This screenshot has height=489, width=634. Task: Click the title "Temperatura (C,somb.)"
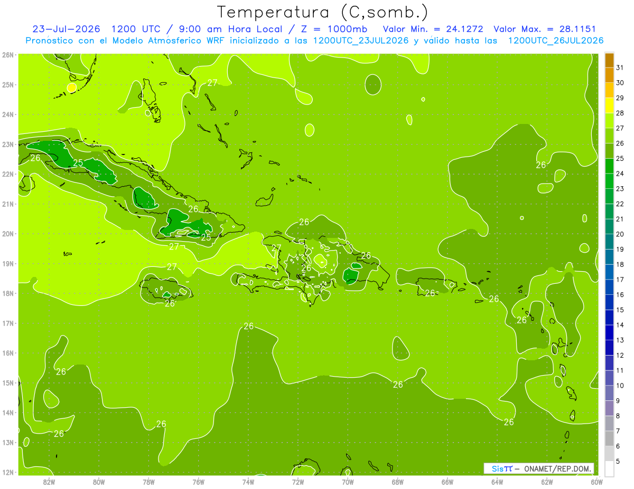323,12
